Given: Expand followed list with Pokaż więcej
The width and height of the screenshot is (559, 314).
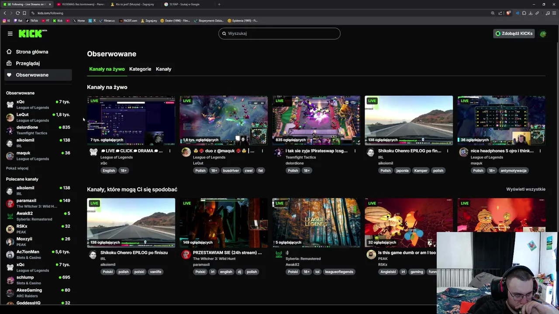Looking at the screenshot, I should (17, 168).
